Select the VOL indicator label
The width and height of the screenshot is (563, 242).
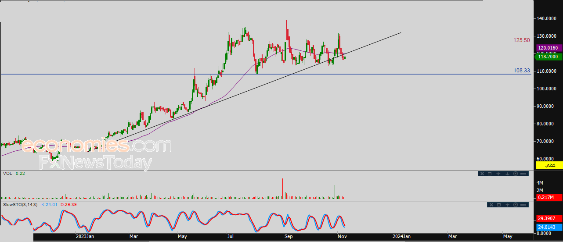click(x=7, y=174)
